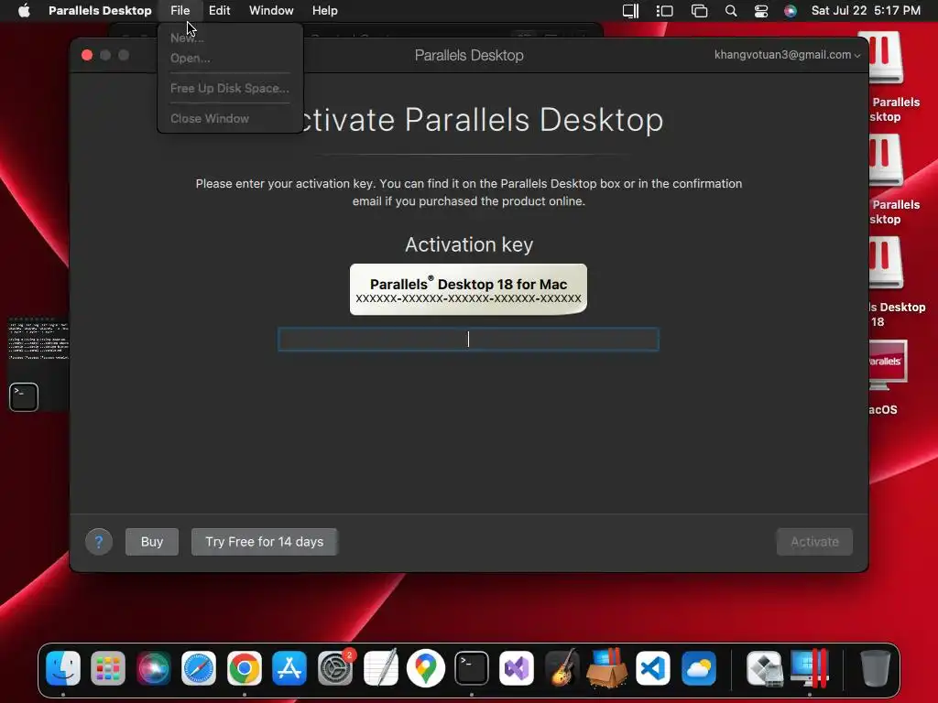This screenshot has height=703, width=938.
Task: Open the Parallels Desktop app menu
Action: point(100,10)
